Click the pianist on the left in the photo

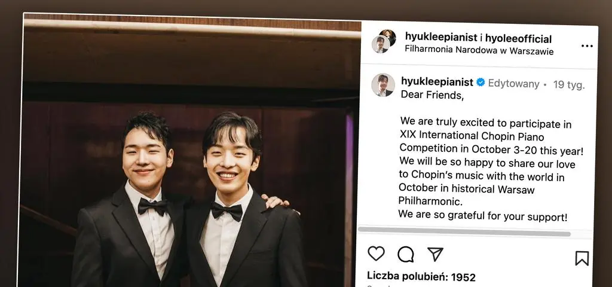pos(134,203)
